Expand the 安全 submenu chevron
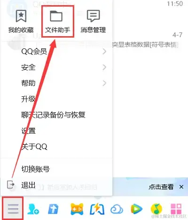188x220 pixels. point(104,67)
